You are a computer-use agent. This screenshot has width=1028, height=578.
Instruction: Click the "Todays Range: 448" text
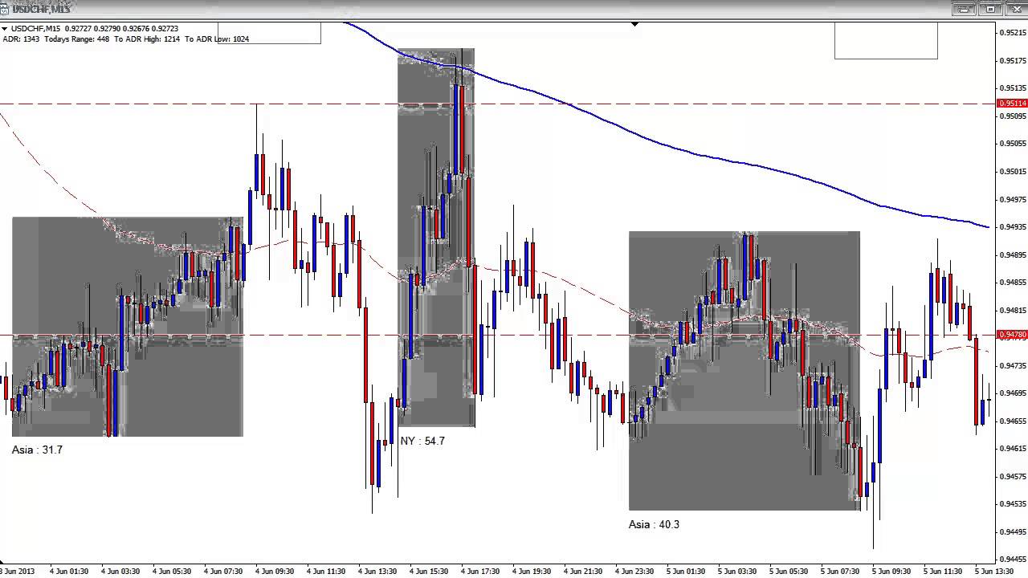tap(76, 39)
